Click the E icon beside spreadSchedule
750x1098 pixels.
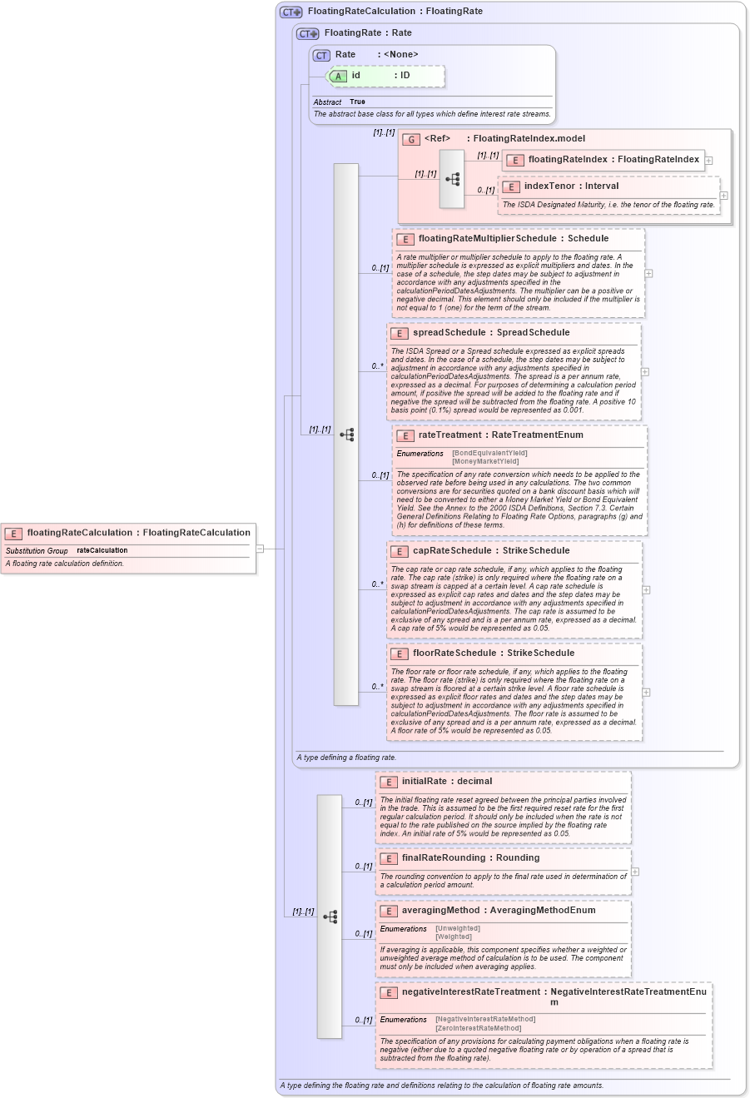(399, 332)
